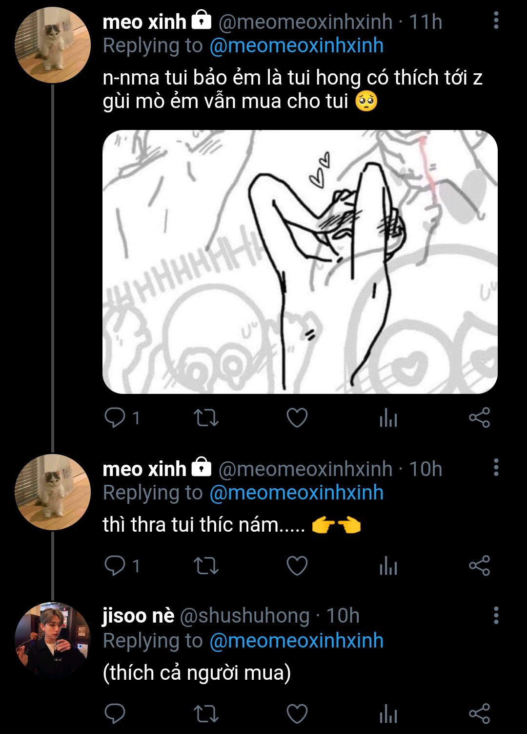527x734 pixels.
Task: Share the "thì thra tui thíc nám" tweet
Action: click(x=479, y=566)
